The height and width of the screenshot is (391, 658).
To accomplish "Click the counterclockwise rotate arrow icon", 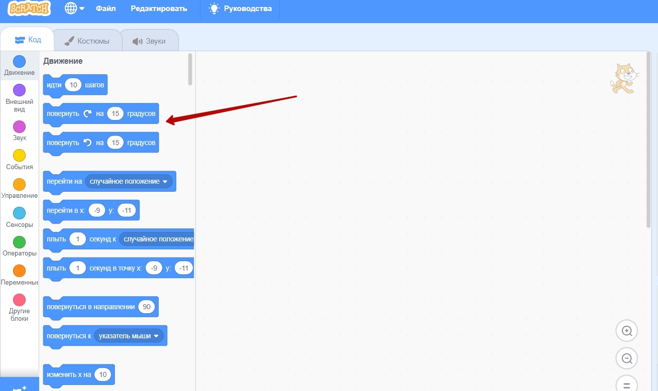I will [x=87, y=143].
